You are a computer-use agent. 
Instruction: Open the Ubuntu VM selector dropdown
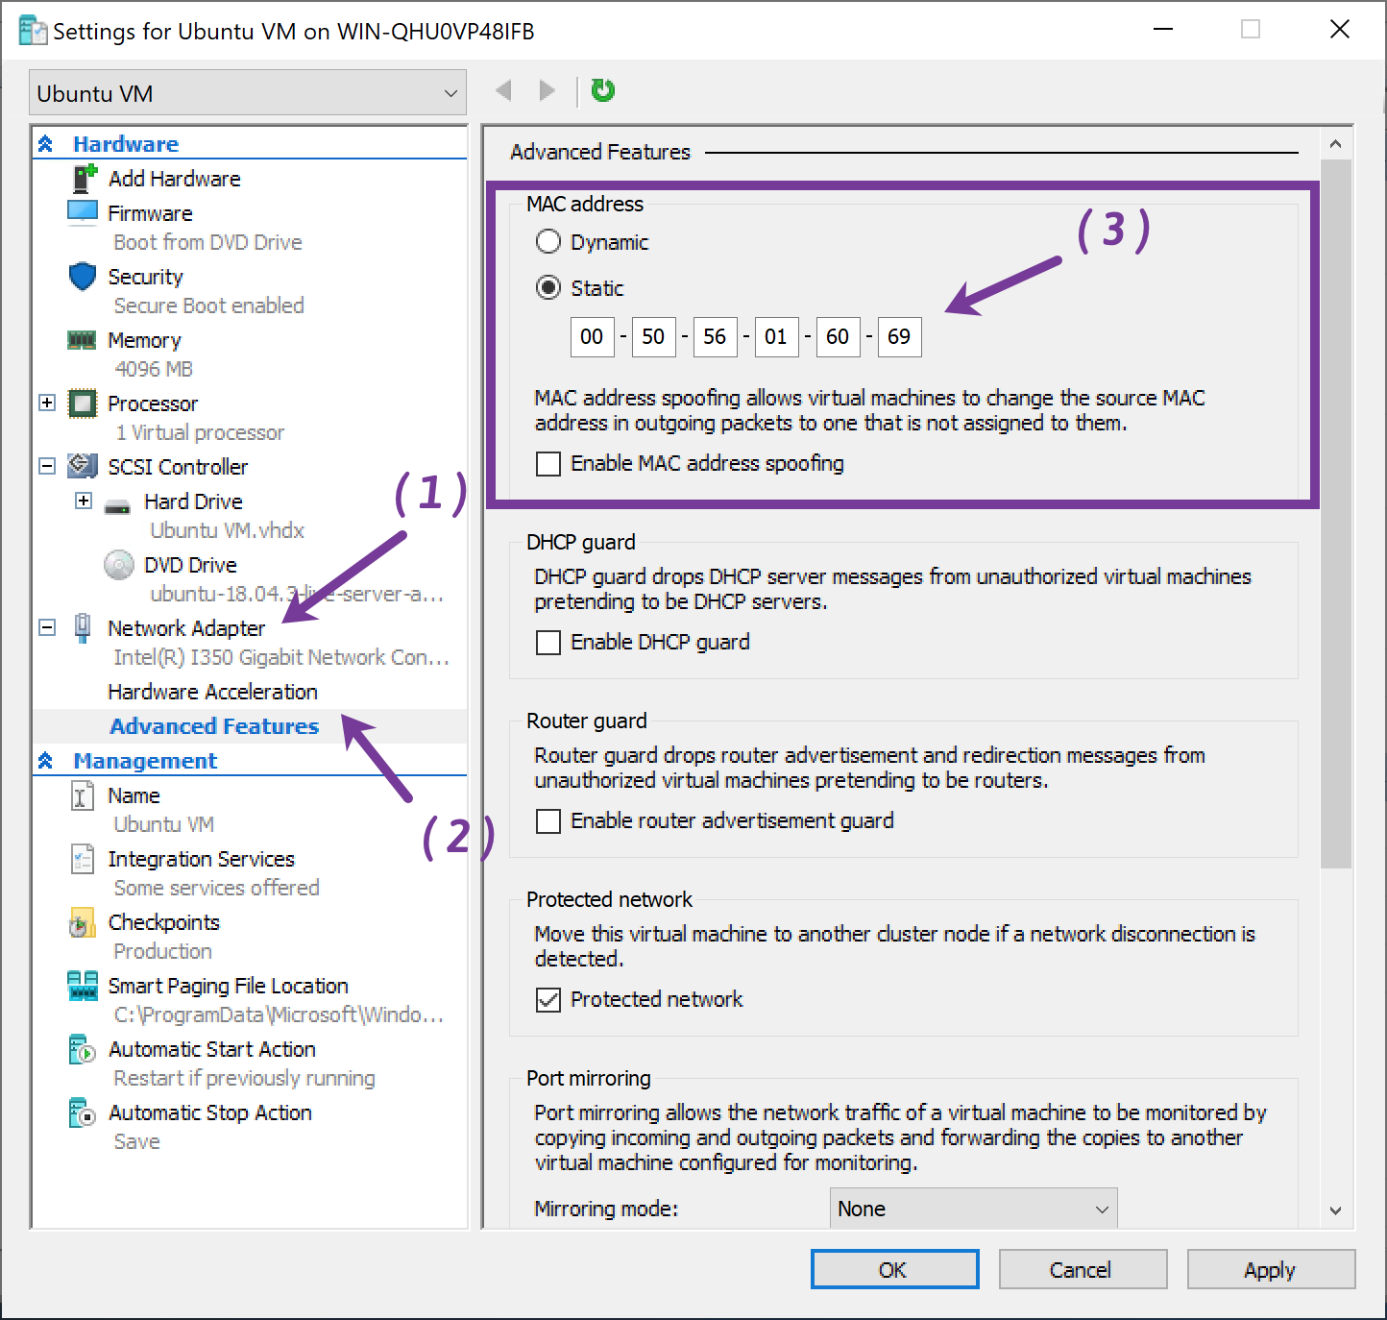(x=247, y=93)
